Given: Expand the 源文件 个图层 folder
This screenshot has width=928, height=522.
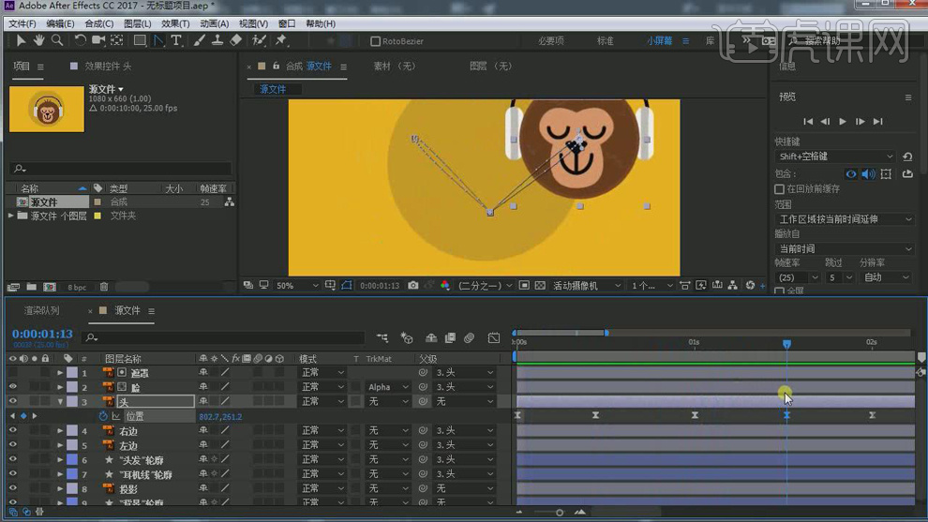Looking at the screenshot, I should pyautogui.click(x=10, y=216).
